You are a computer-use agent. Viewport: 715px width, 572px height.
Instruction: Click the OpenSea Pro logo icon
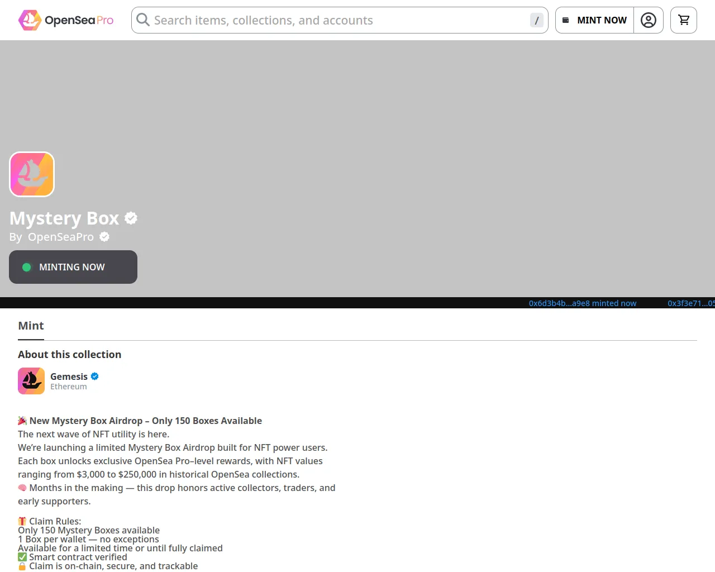(x=30, y=20)
